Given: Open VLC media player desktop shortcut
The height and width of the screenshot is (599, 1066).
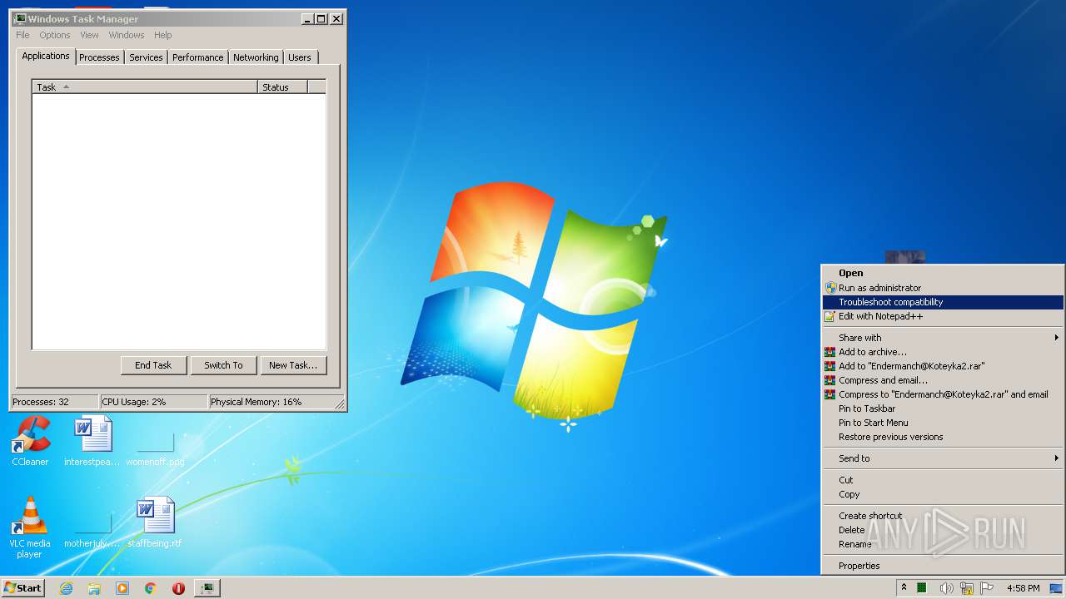Looking at the screenshot, I should (x=30, y=527).
